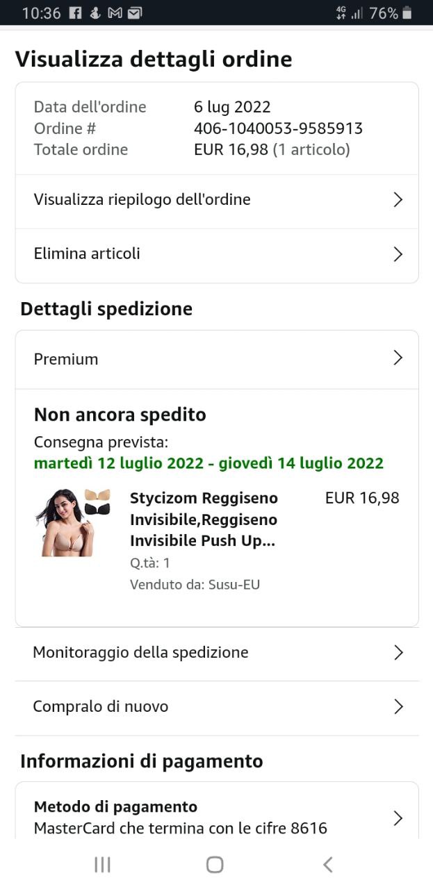
Task: Tap the Gmail notification icon in status bar
Action: coord(115,13)
